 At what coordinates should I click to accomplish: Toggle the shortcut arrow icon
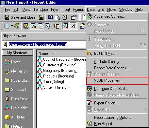[73, 26]
